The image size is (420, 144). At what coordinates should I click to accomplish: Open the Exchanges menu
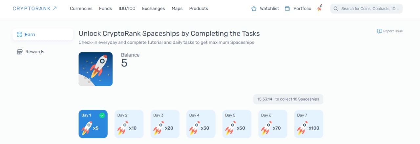pos(154,9)
